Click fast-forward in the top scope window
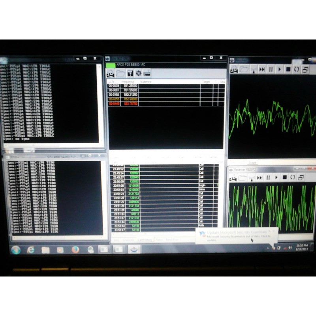316x316 pixels. (x=262, y=69)
